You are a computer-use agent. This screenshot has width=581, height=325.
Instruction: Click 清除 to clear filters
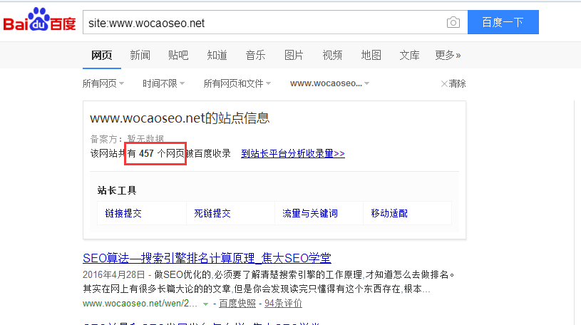(x=453, y=84)
